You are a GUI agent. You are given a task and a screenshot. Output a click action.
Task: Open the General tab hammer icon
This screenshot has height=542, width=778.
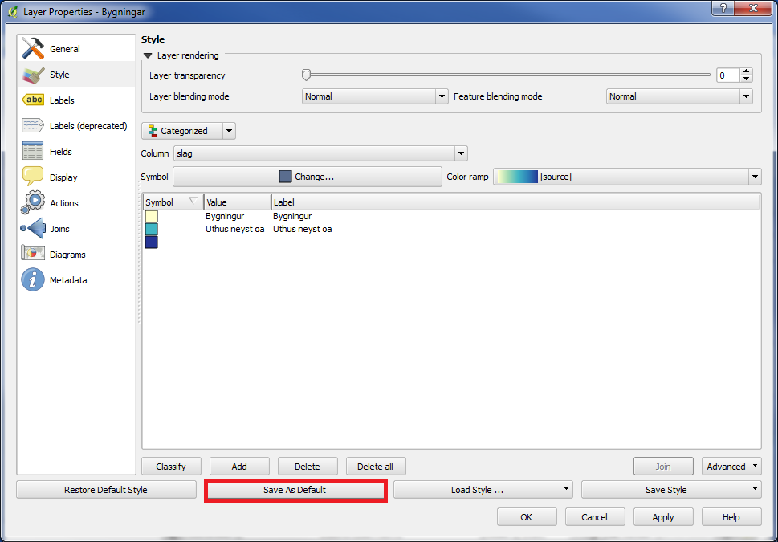coord(33,49)
